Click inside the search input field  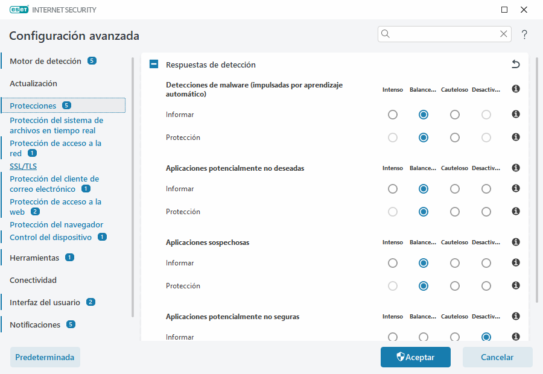[445, 34]
